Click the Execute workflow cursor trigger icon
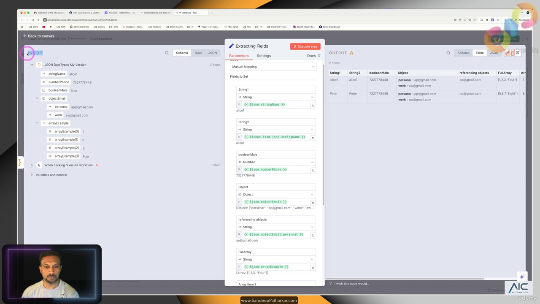This screenshot has width=540, height=304. (39, 165)
